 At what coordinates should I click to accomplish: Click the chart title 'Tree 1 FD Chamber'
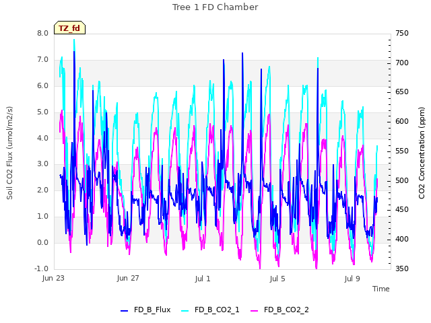(215, 7)
